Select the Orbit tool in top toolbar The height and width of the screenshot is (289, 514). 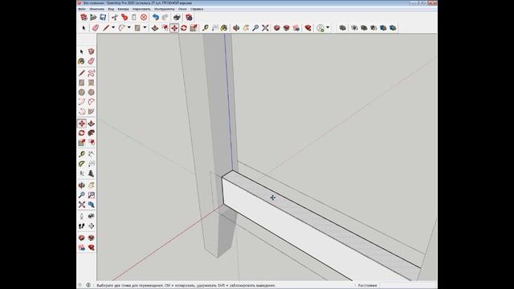236,28
